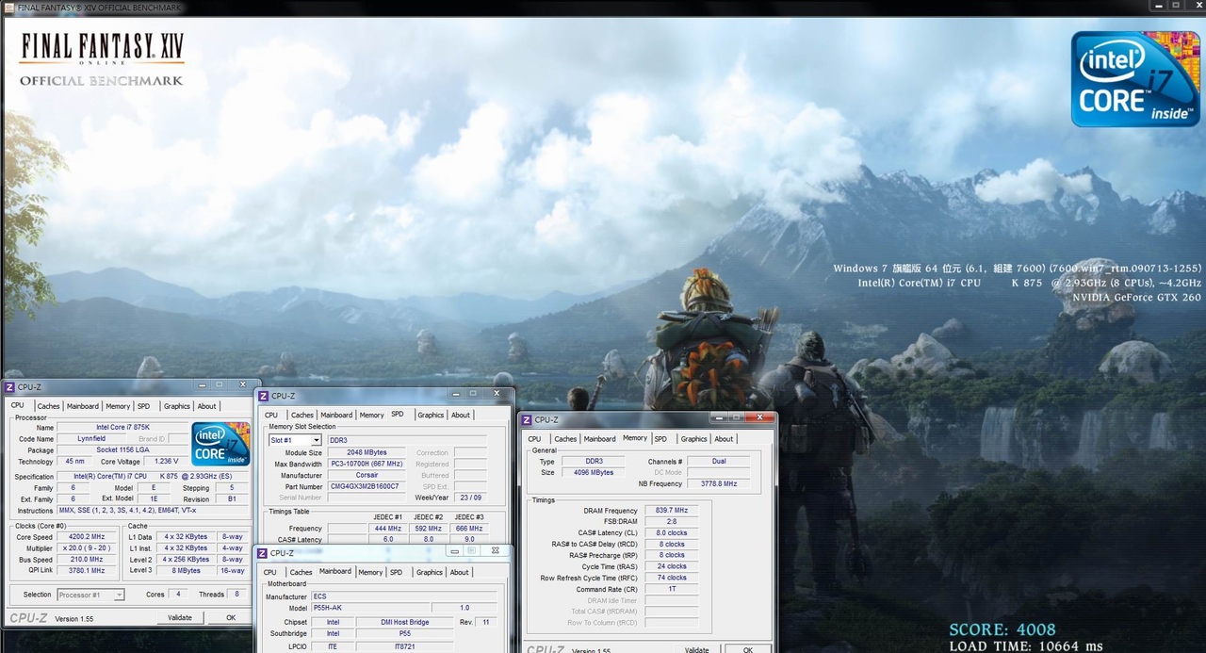Click Validate at the bottom of the Memory window
1206x653 pixels.
click(x=697, y=649)
